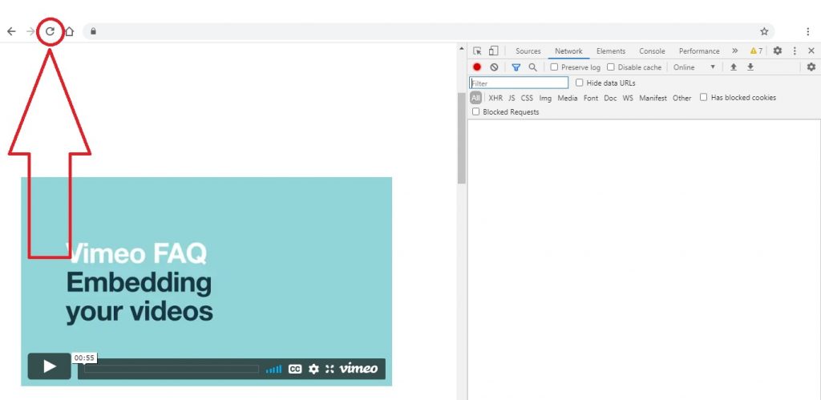Switch to the Sources tab
821x400 pixels.
pyautogui.click(x=528, y=51)
